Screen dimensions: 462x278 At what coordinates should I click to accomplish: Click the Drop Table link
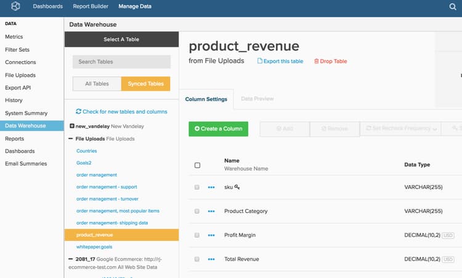click(331, 61)
